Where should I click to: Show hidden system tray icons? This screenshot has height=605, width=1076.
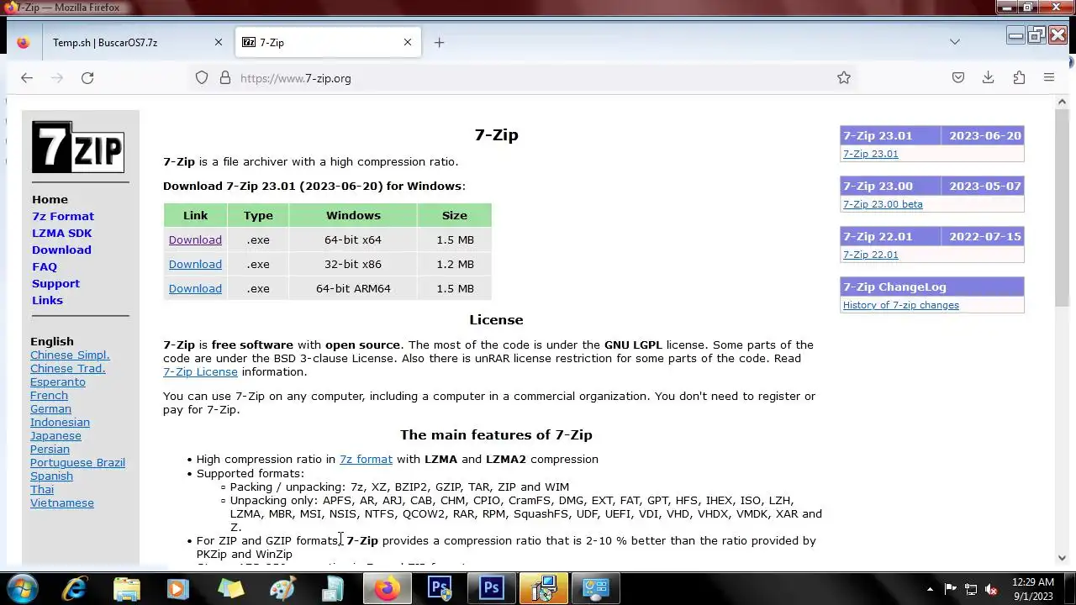[930, 589]
